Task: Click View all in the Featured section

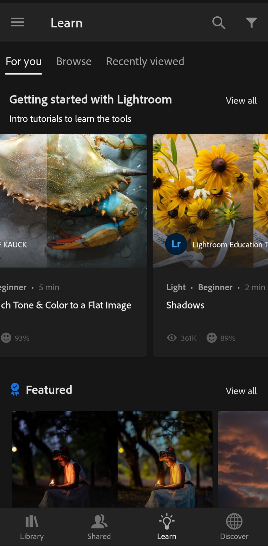Action: [x=241, y=391]
